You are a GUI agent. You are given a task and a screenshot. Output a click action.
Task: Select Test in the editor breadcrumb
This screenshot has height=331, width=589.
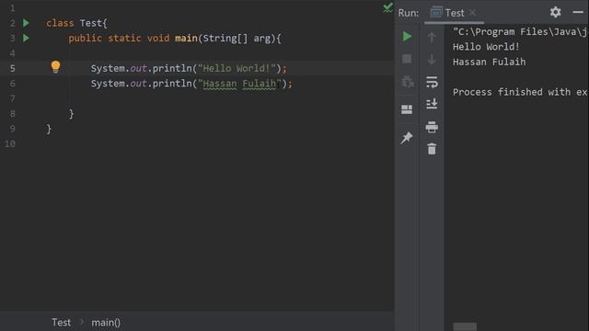(x=61, y=323)
